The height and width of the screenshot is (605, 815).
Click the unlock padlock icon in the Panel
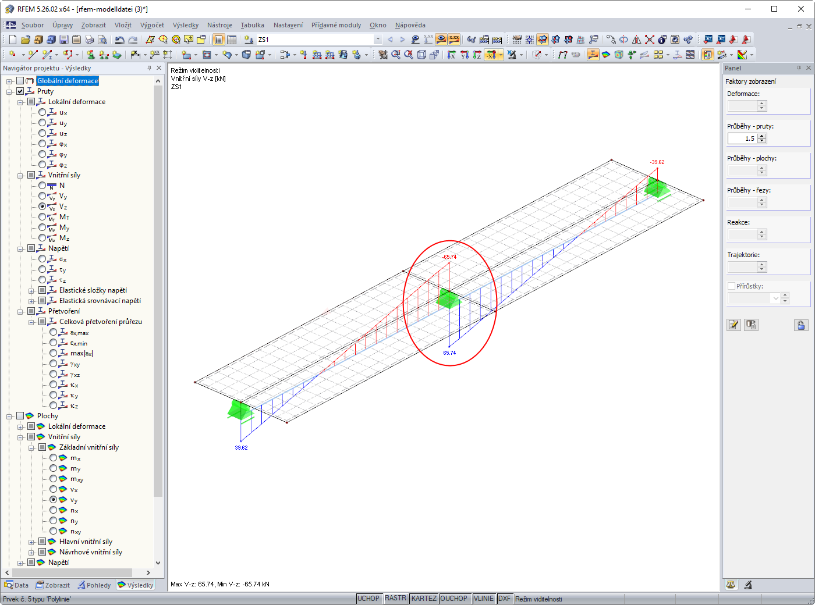pyautogui.click(x=801, y=325)
